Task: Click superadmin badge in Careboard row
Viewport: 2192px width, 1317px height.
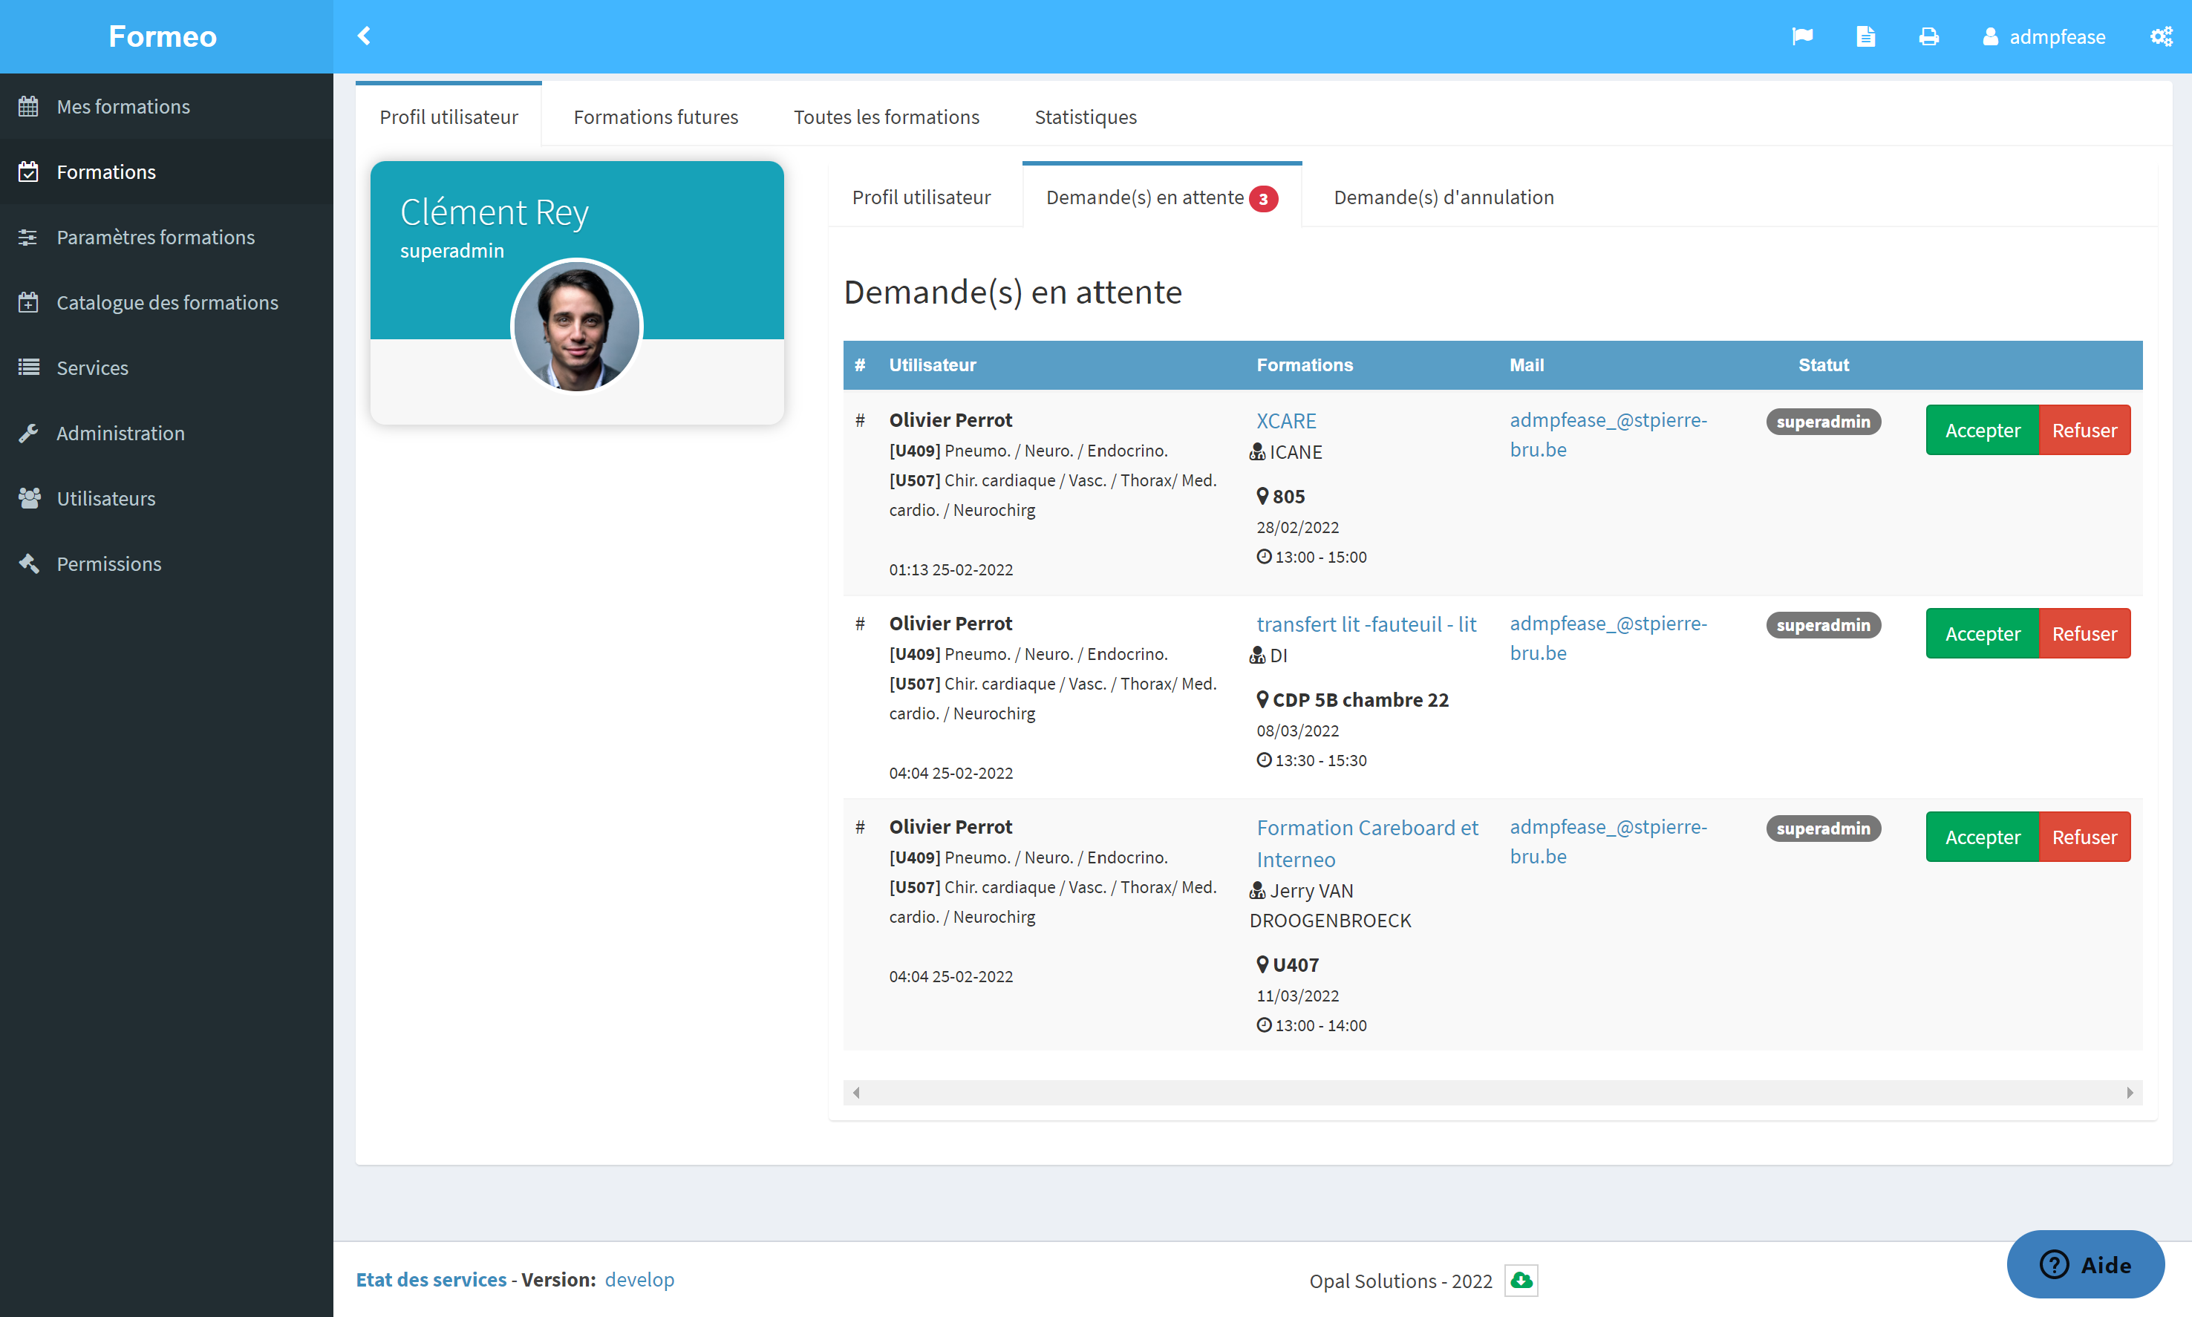Action: [x=1823, y=828]
